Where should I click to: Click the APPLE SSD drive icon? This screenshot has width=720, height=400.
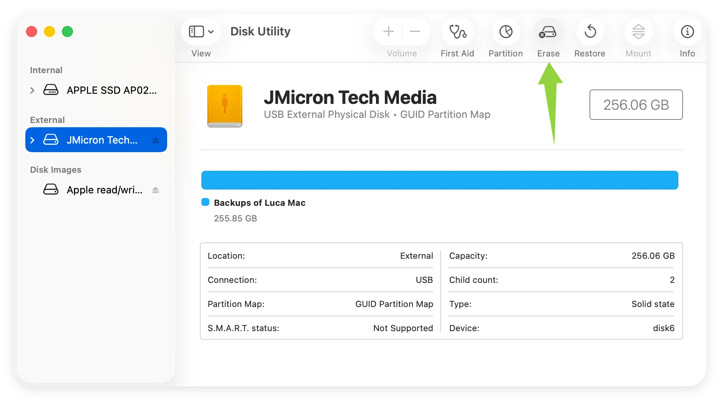pyautogui.click(x=51, y=90)
